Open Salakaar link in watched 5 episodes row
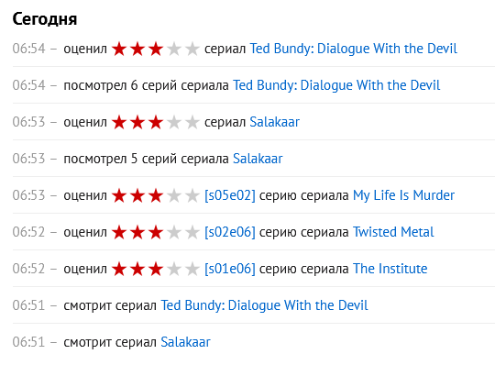The image size is (495, 365). click(258, 159)
